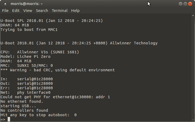Viewport: 195px width, 122px height.
Task: Click the scrollbar down arrow
Action: [x=193, y=120]
